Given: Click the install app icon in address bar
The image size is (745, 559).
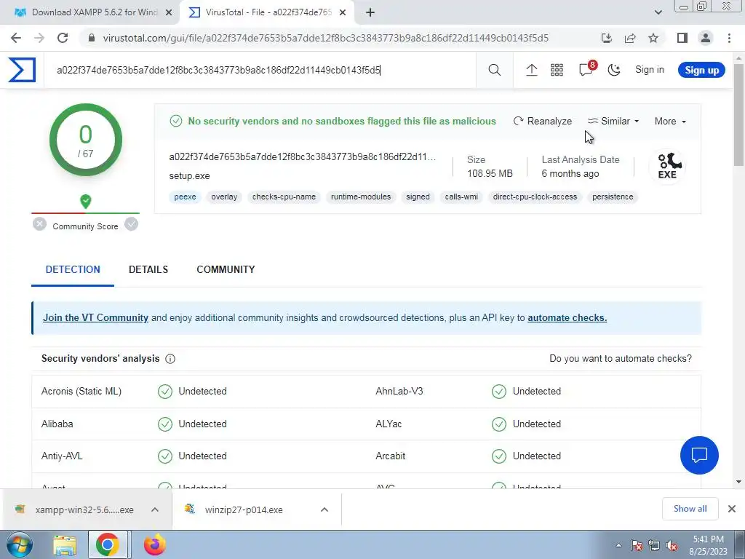Looking at the screenshot, I should (606, 38).
